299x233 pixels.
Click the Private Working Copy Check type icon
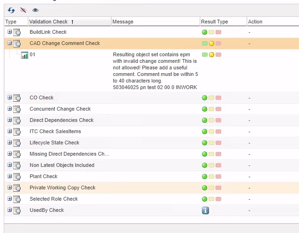(17, 188)
